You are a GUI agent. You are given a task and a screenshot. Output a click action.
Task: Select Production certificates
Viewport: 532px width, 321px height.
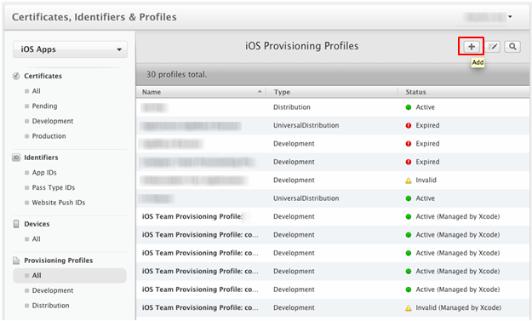click(49, 136)
